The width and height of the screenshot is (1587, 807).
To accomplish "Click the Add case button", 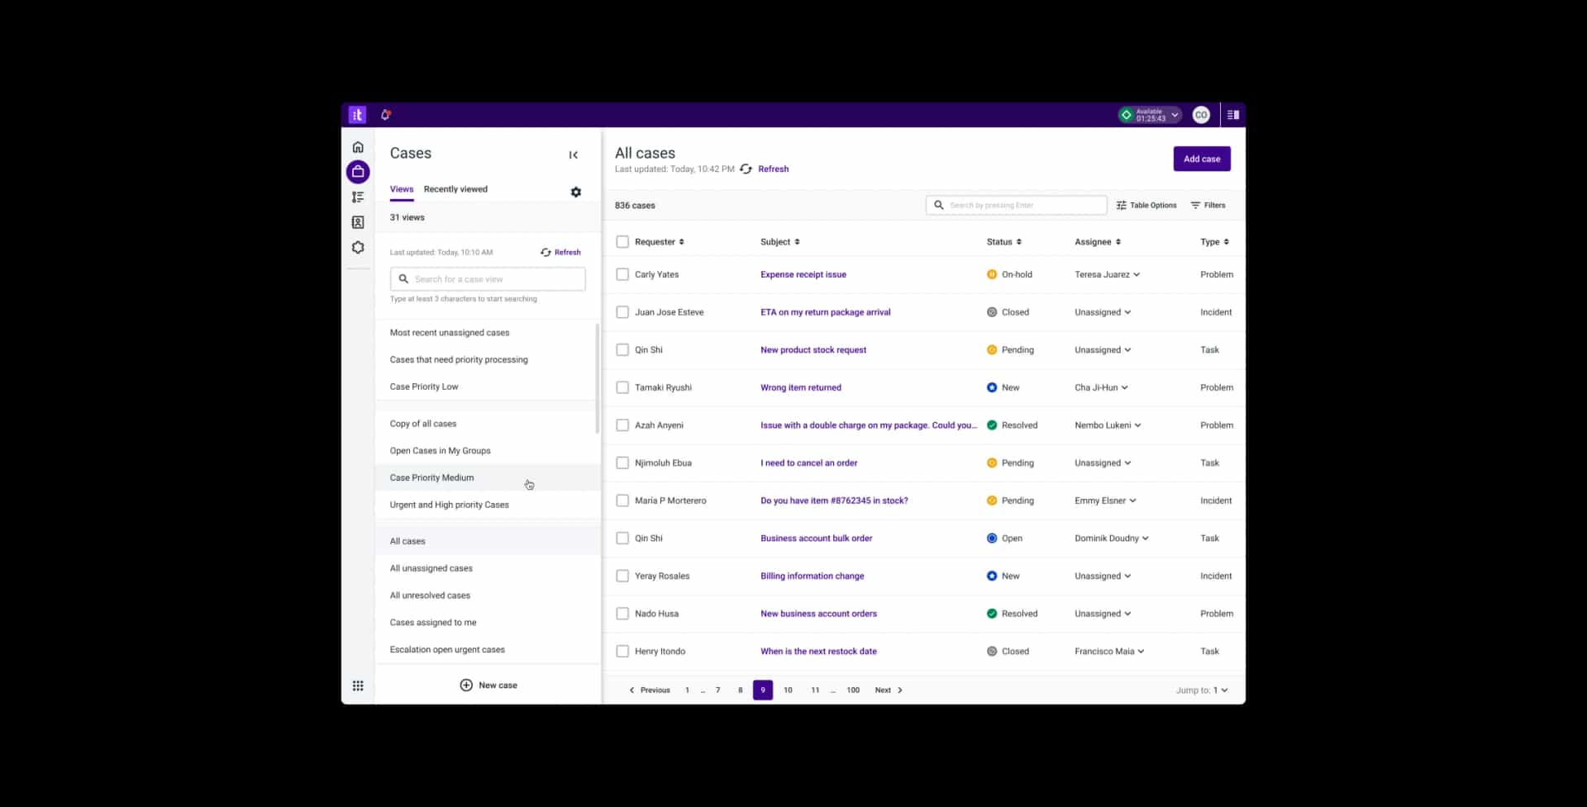I will (x=1201, y=159).
